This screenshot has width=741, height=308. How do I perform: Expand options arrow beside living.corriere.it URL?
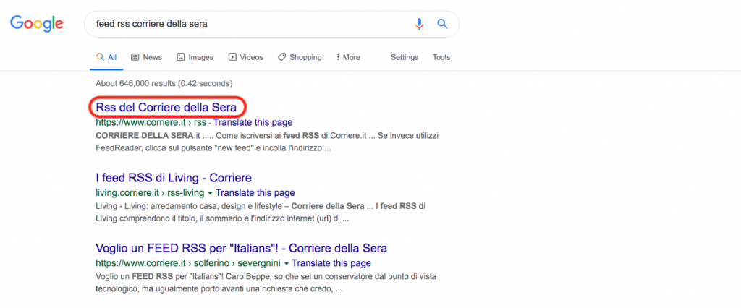[x=210, y=193]
